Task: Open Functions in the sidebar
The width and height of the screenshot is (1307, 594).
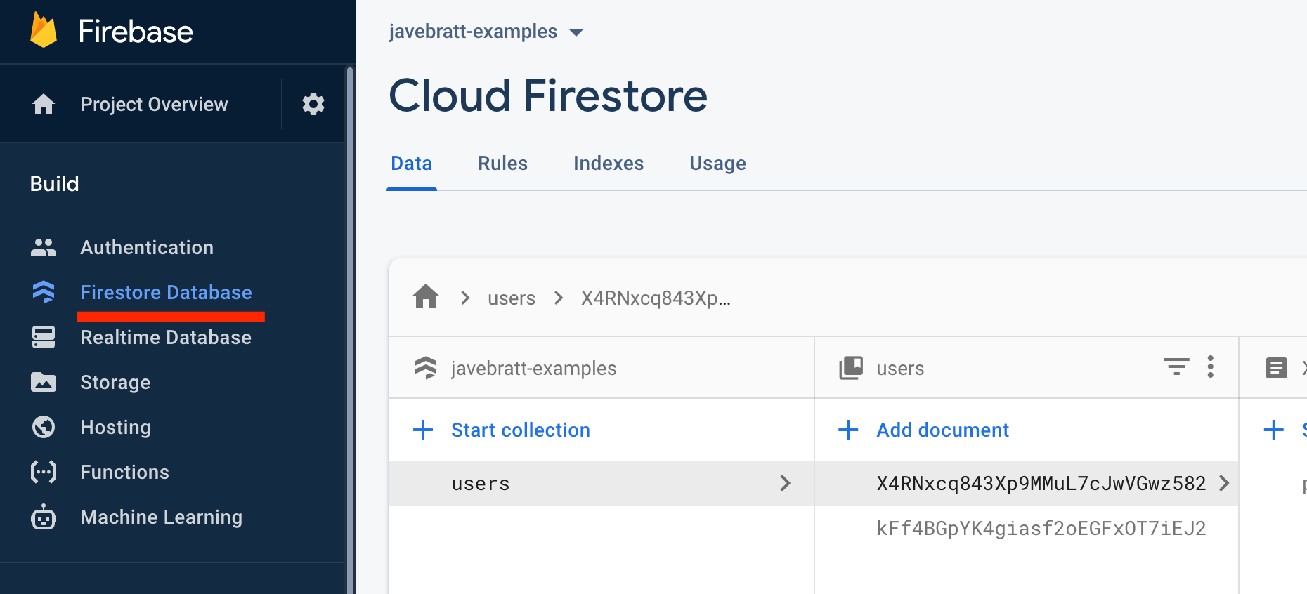Action: coord(124,472)
